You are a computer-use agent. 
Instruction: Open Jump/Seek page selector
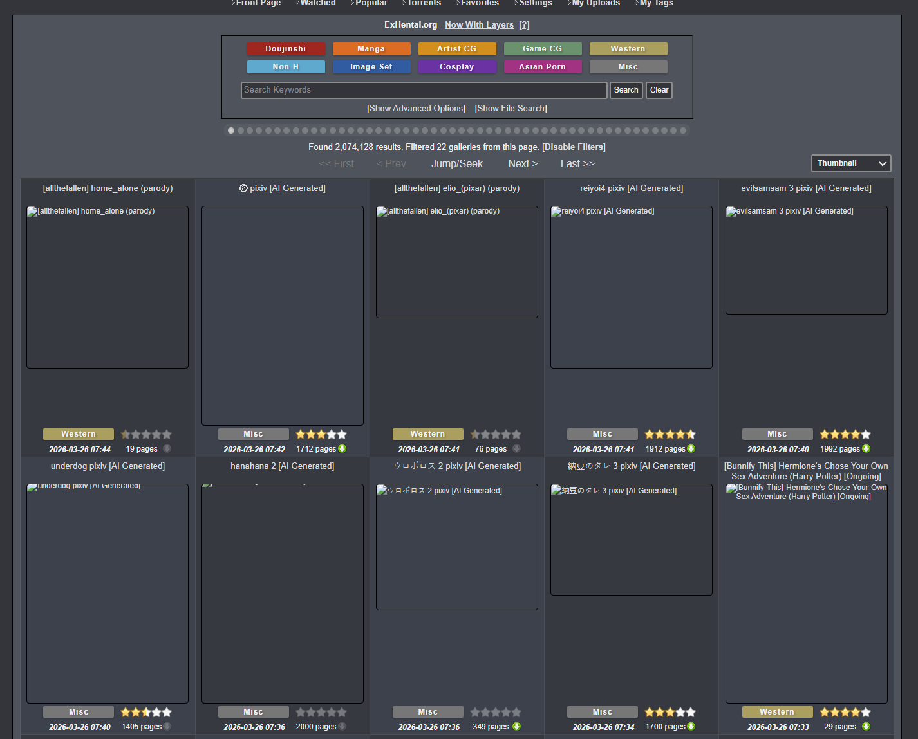[457, 164]
